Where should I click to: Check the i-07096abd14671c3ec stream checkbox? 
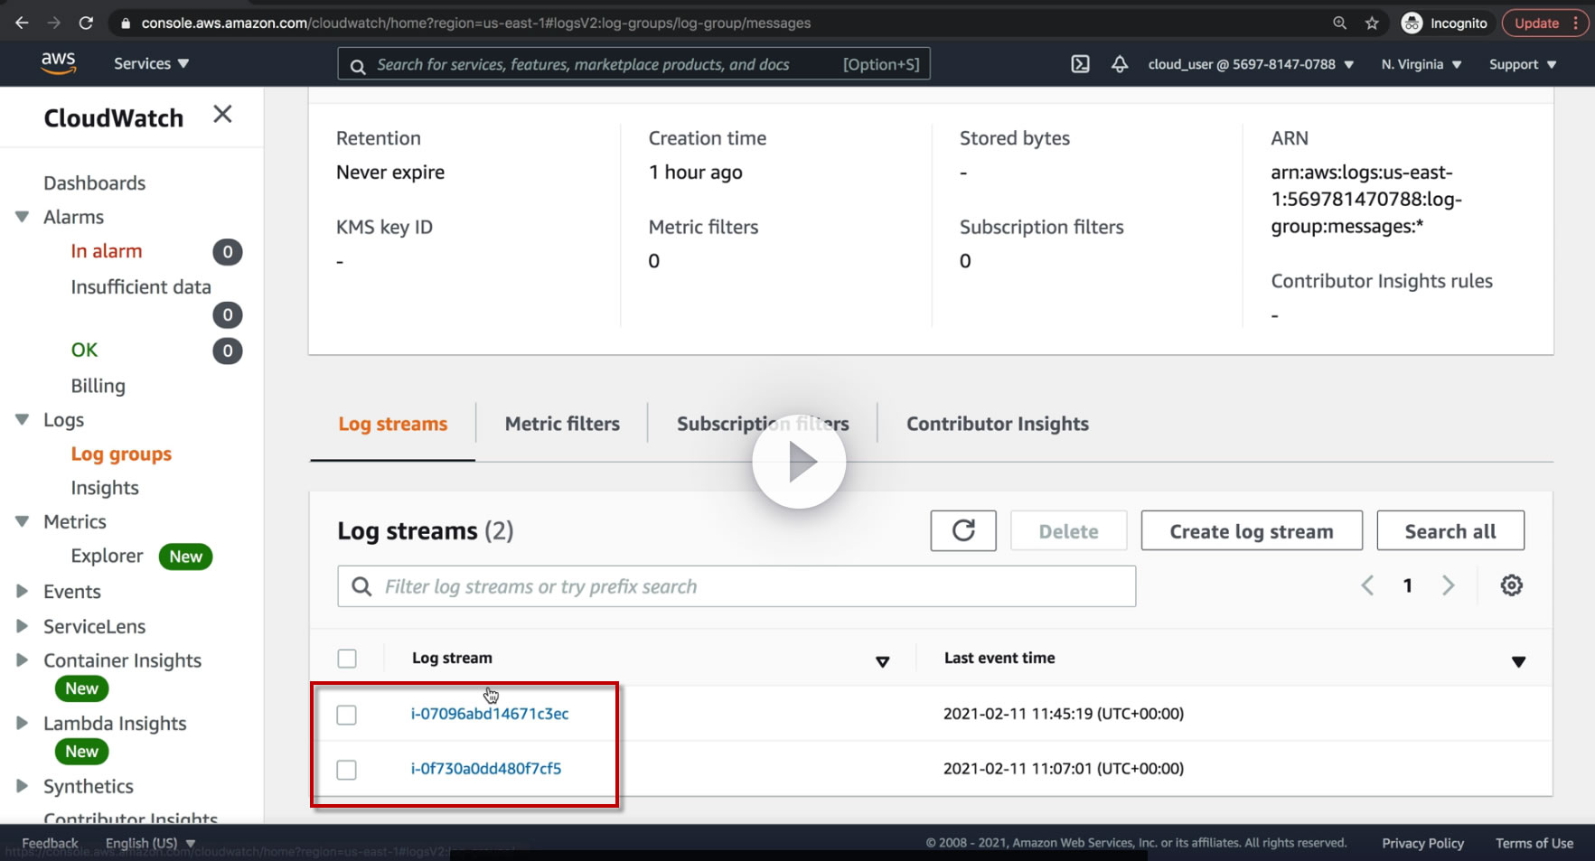(x=346, y=715)
